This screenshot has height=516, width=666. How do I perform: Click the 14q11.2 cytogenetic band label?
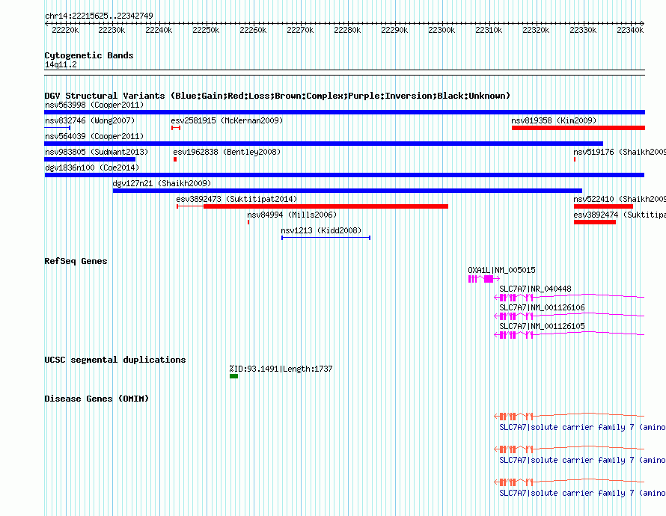coord(61,64)
